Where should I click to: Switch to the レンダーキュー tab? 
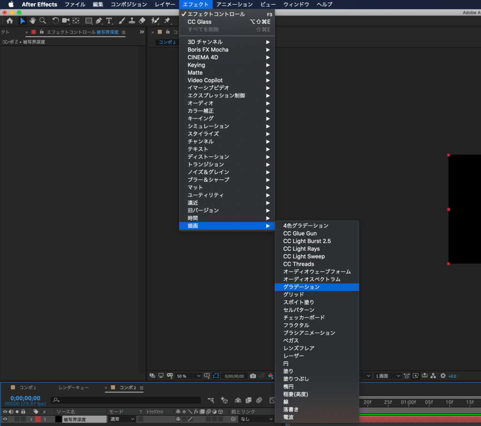pyautogui.click(x=74, y=388)
